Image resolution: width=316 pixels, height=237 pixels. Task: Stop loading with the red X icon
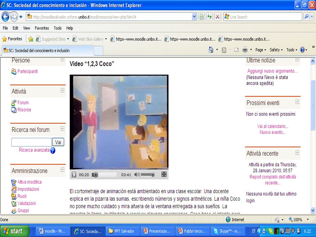pos(218,17)
